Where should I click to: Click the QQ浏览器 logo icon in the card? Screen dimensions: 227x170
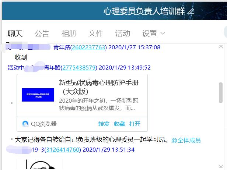(x=25, y=124)
